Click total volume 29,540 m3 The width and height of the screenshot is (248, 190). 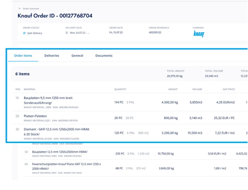click(211, 76)
